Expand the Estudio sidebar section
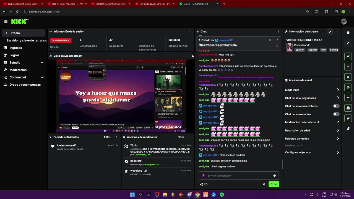This screenshot has height=199, width=354. coord(42,62)
